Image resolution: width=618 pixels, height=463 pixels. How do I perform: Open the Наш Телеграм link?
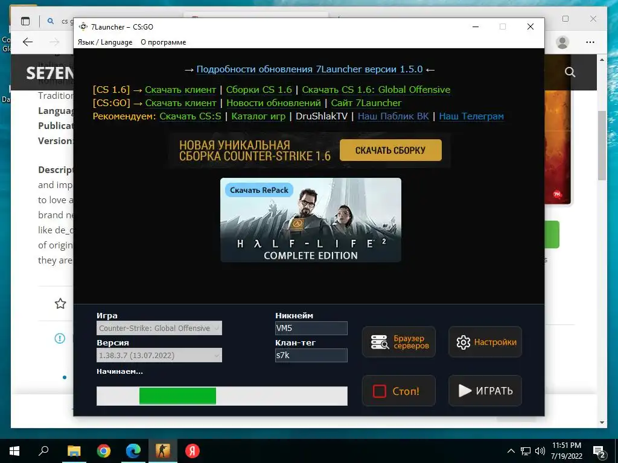471,116
